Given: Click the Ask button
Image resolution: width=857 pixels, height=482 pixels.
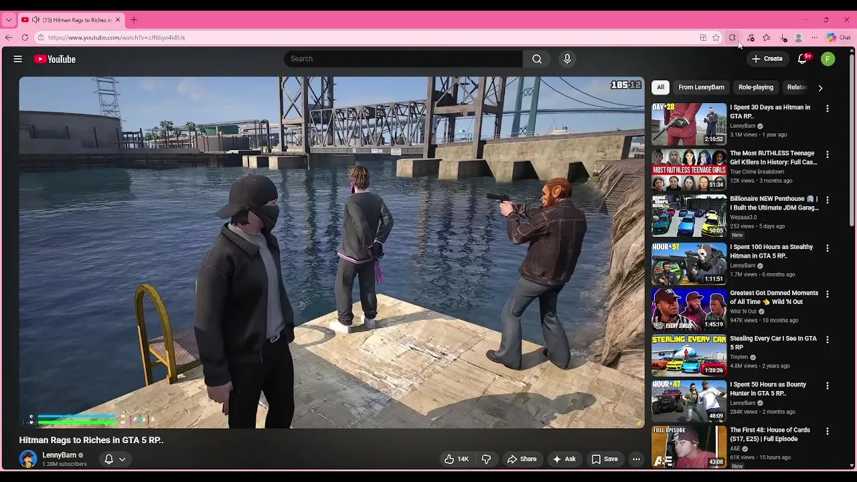Looking at the screenshot, I should coord(564,459).
